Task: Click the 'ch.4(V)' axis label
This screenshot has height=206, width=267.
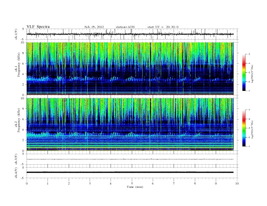Action: click(x=16, y=173)
